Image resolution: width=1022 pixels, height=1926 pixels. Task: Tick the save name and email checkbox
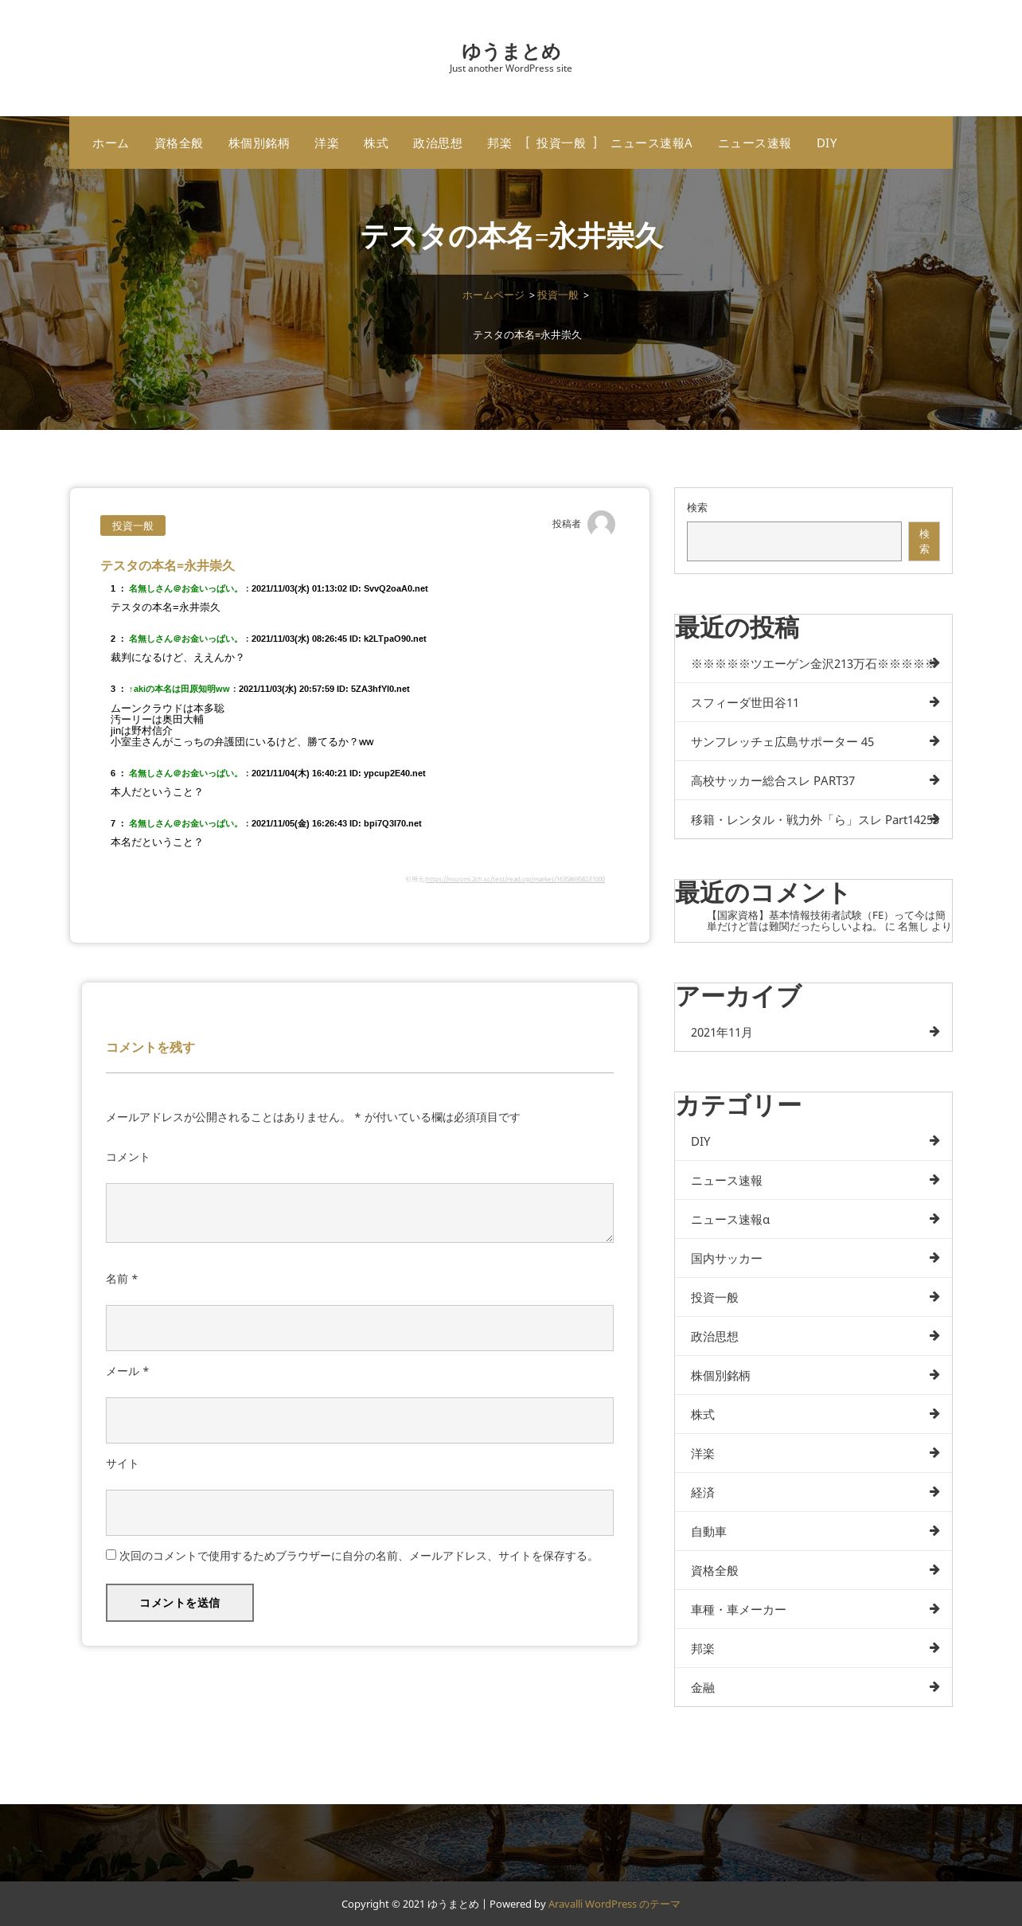[x=111, y=1554]
